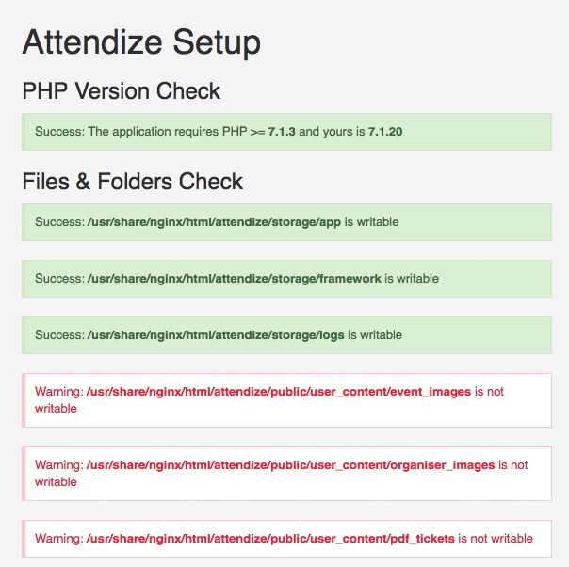
Task: Click the Success label in storage/app alert
Action: click(58, 222)
